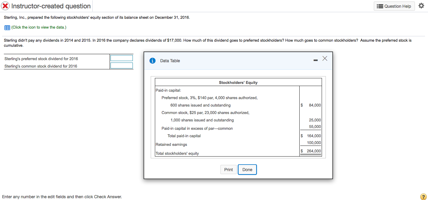428x200 pixels.
Task: Click the red X status icon beside the title
Action: coord(5,6)
